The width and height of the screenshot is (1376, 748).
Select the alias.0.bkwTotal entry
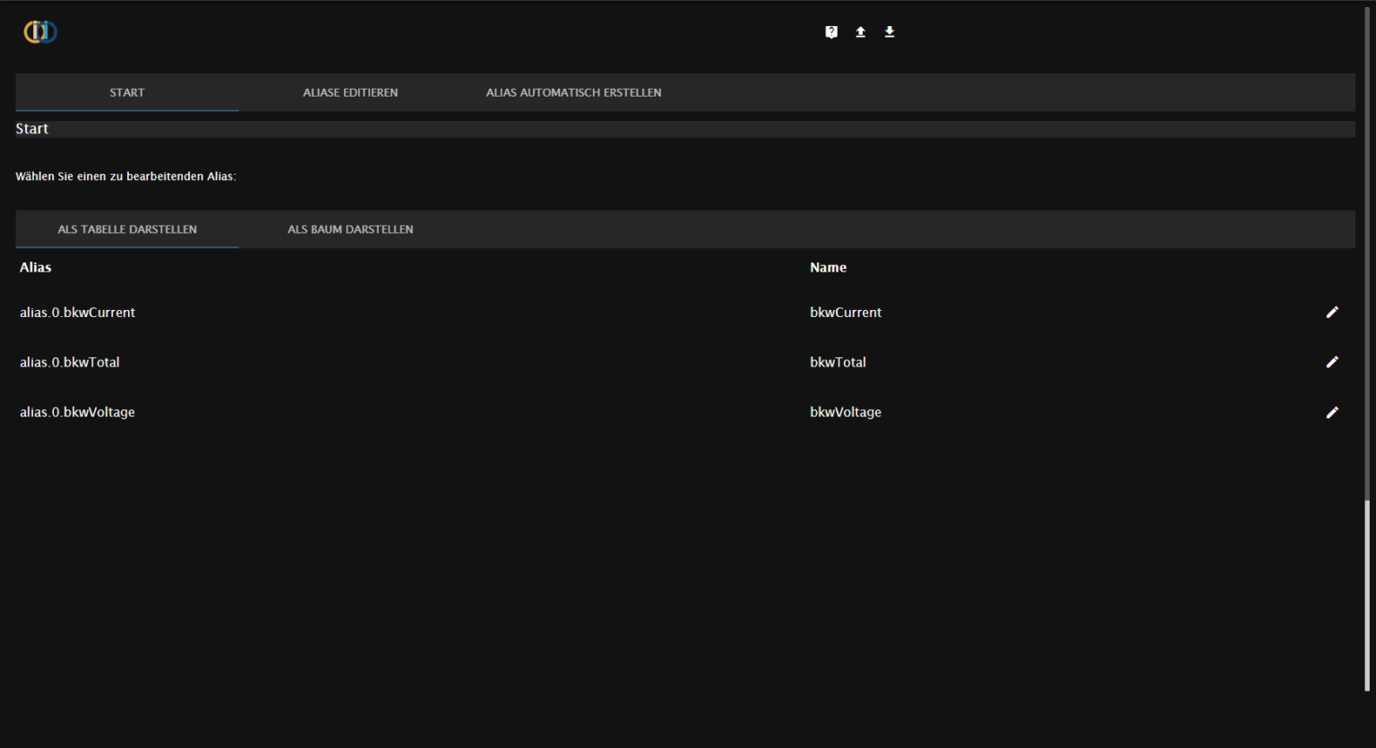[x=70, y=362]
